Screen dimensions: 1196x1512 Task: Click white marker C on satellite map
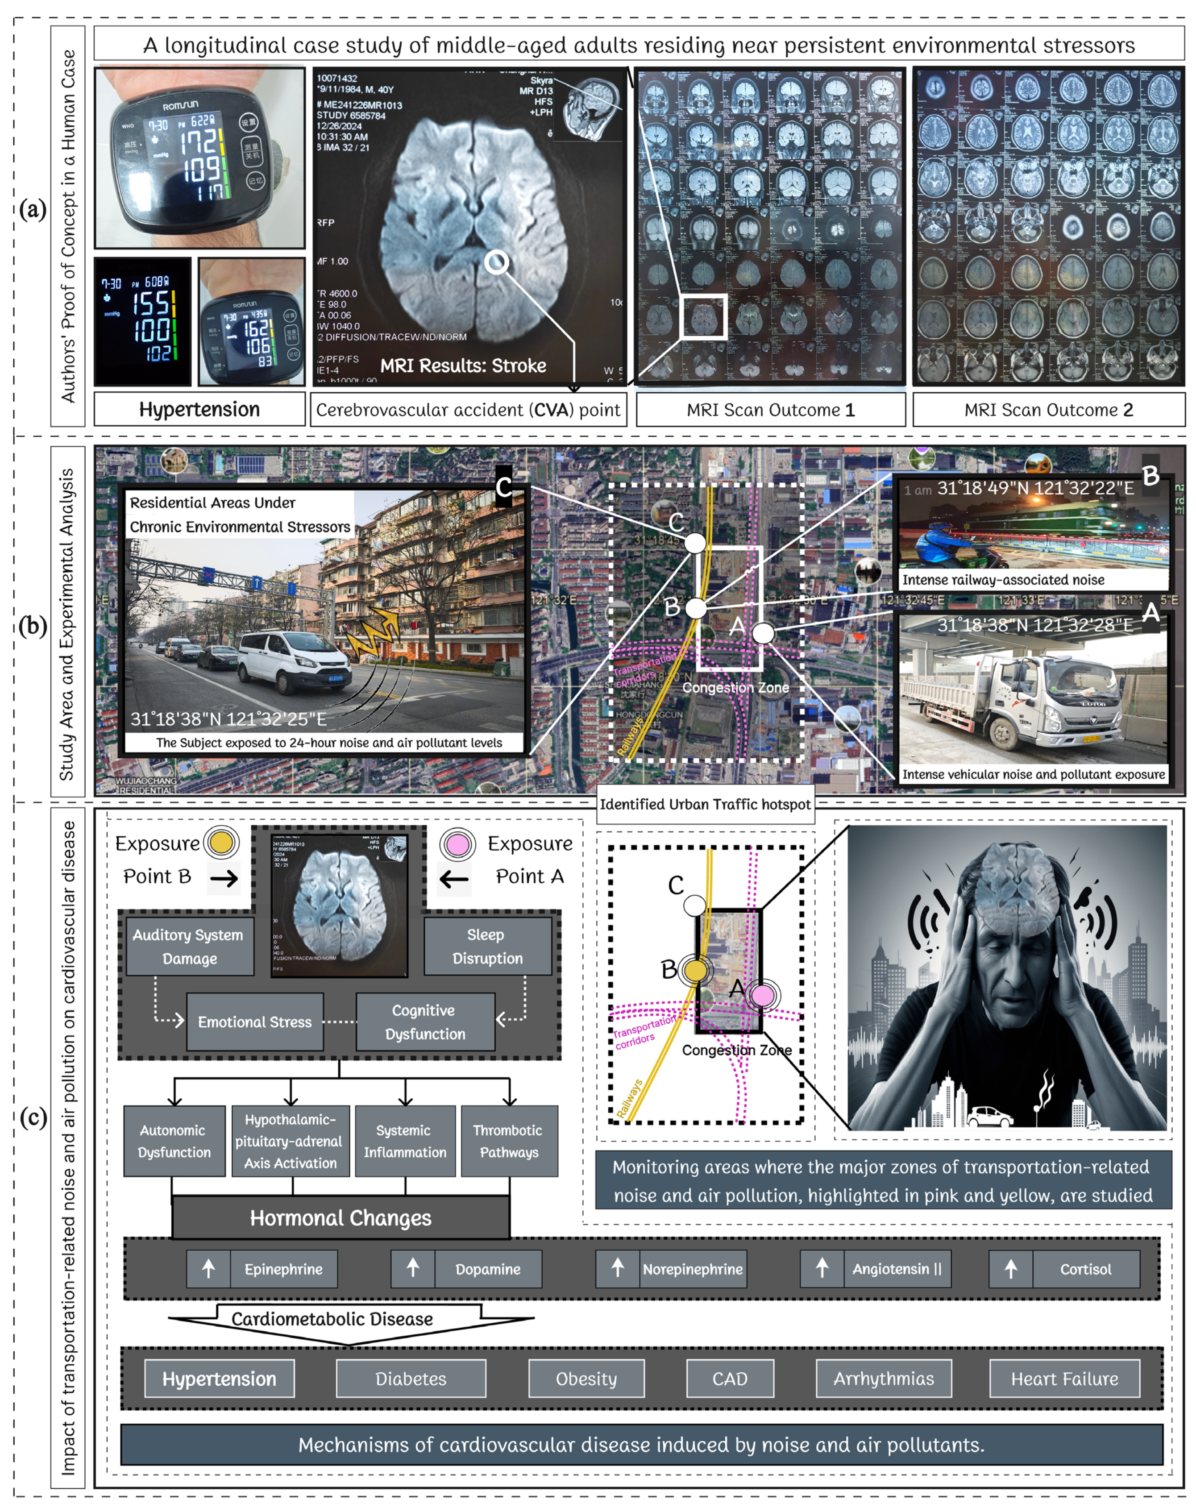click(x=695, y=543)
